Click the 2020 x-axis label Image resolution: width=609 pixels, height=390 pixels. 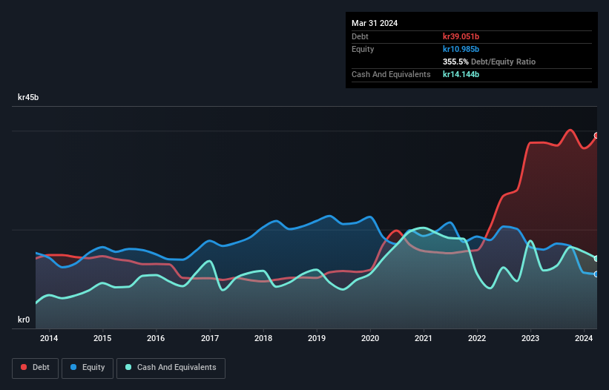(370, 338)
